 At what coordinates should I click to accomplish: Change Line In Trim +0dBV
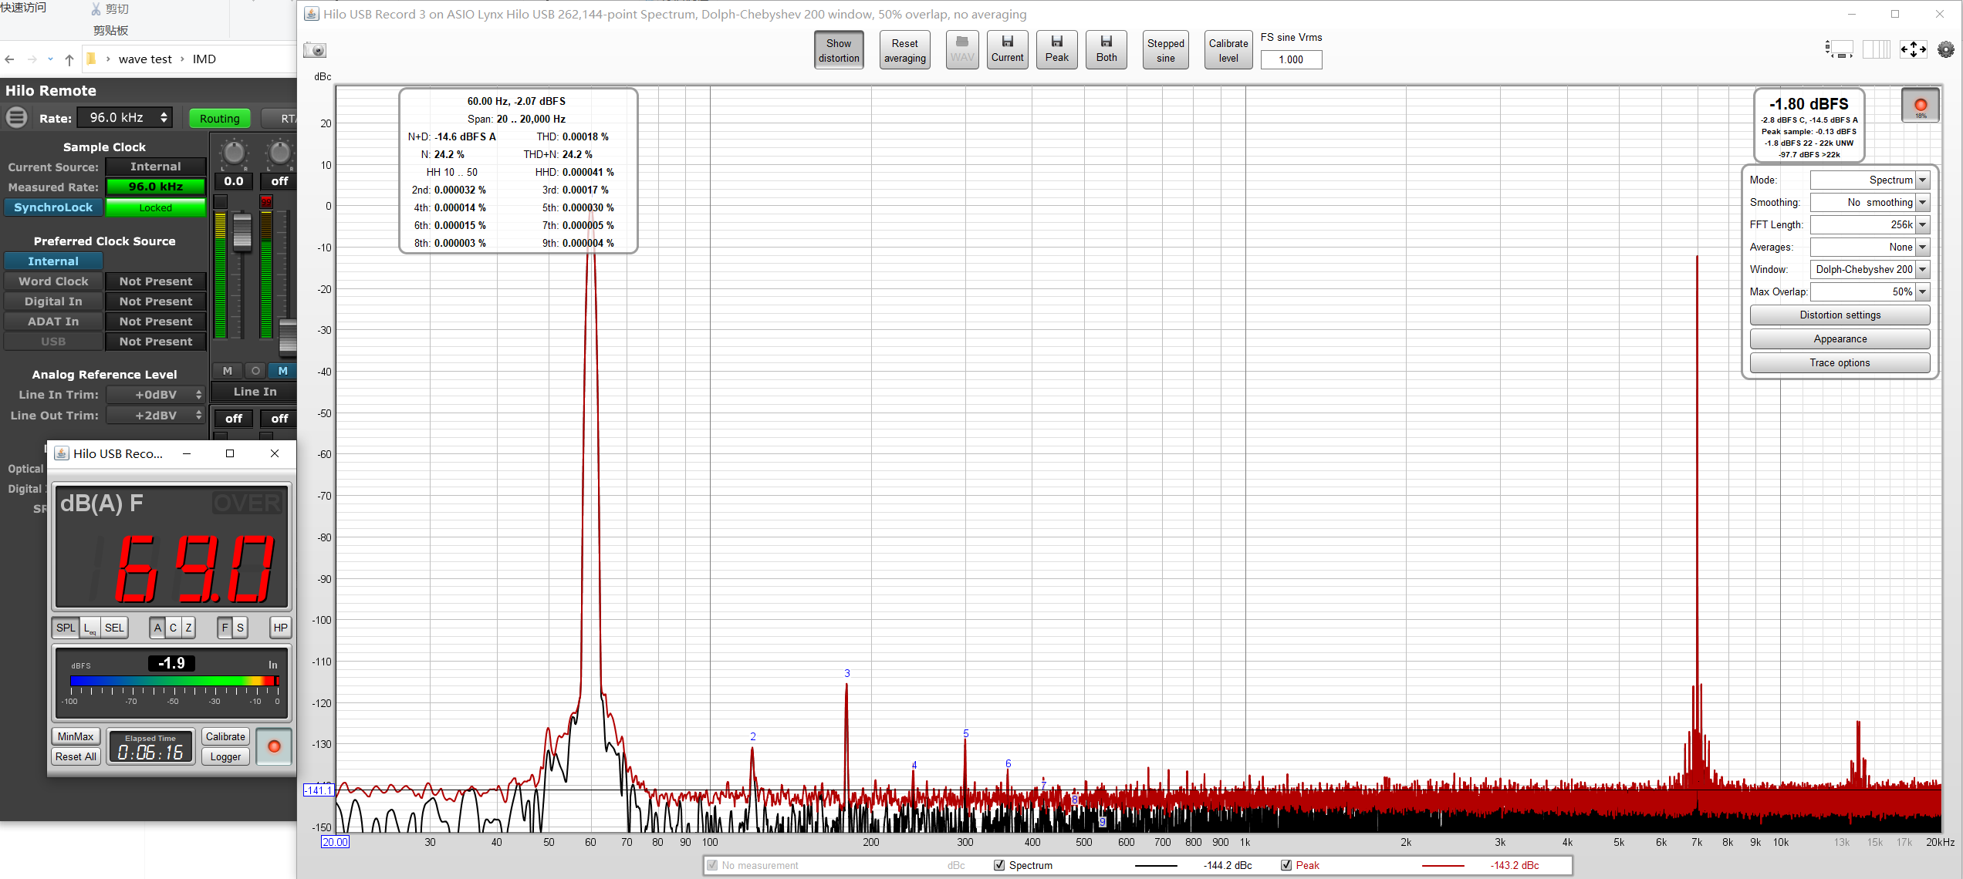pos(156,395)
